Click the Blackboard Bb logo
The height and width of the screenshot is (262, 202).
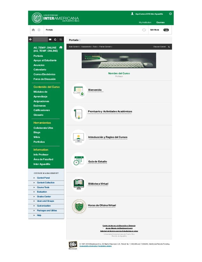(x=73, y=244)
